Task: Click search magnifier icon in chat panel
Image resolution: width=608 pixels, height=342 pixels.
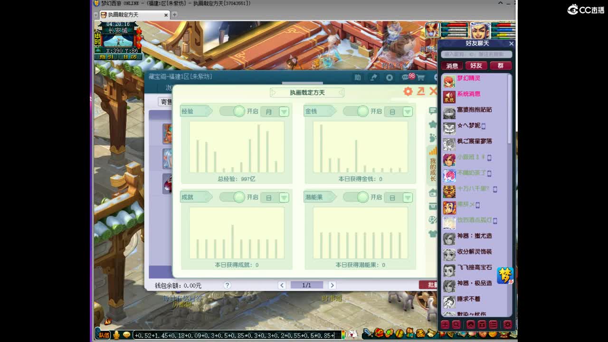Action: click(456, 324)
